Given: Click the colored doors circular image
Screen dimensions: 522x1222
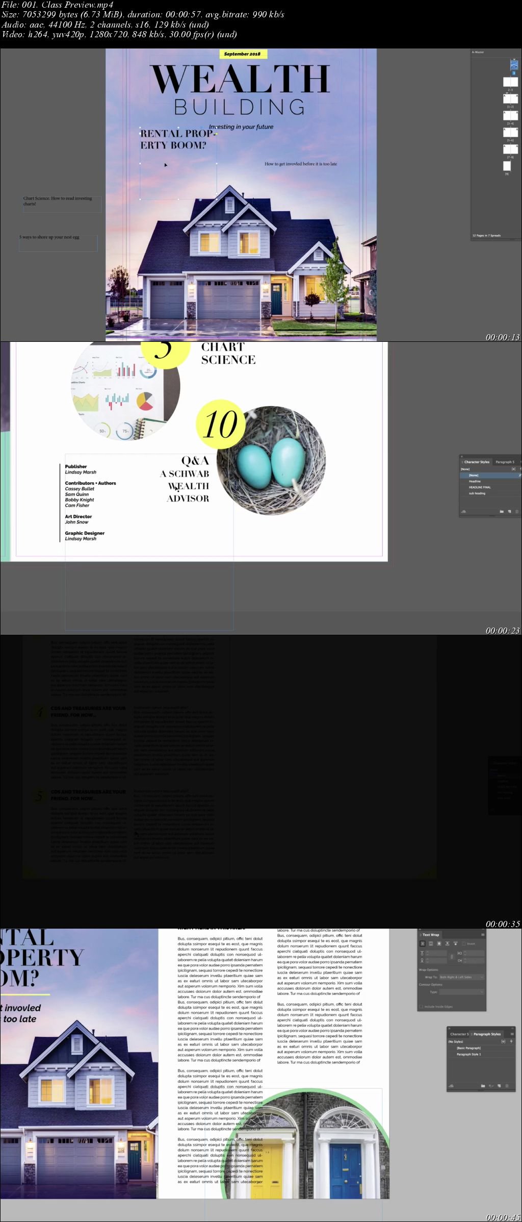Looking at the screenshot, I should [305, 1143].
